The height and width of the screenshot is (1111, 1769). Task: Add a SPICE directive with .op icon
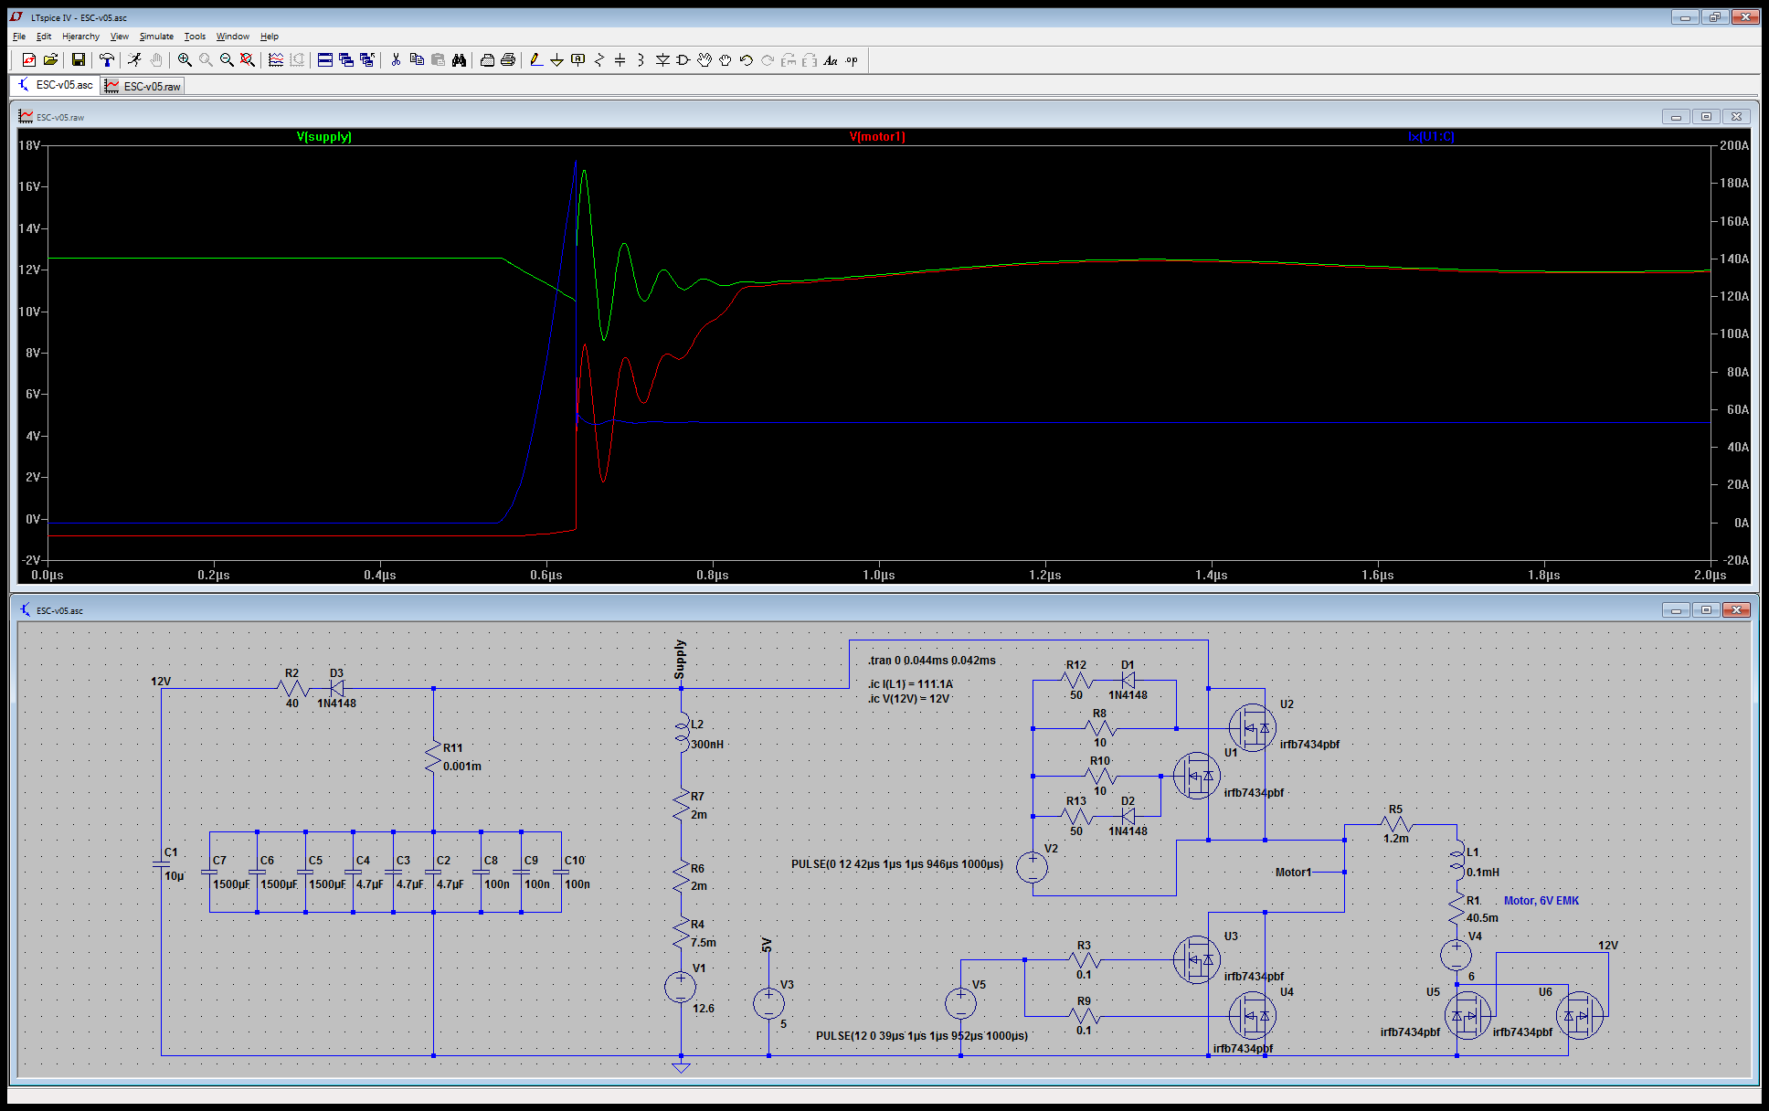pos(852,60)
